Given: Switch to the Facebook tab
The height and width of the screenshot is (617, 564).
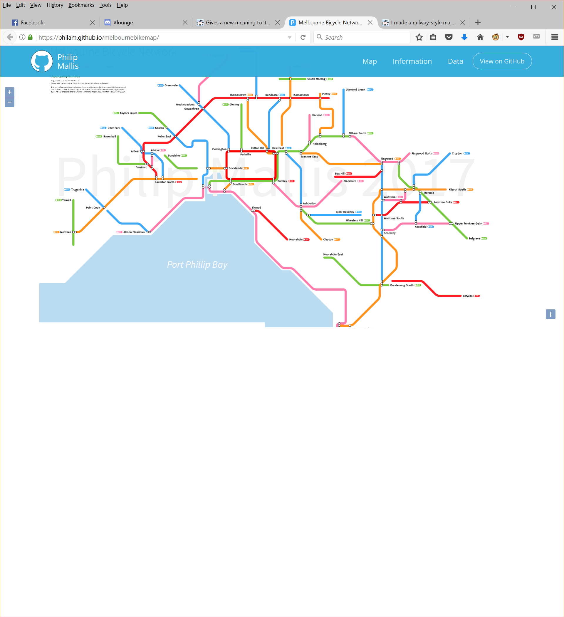Looking at the screenshot, I should 32,22.
